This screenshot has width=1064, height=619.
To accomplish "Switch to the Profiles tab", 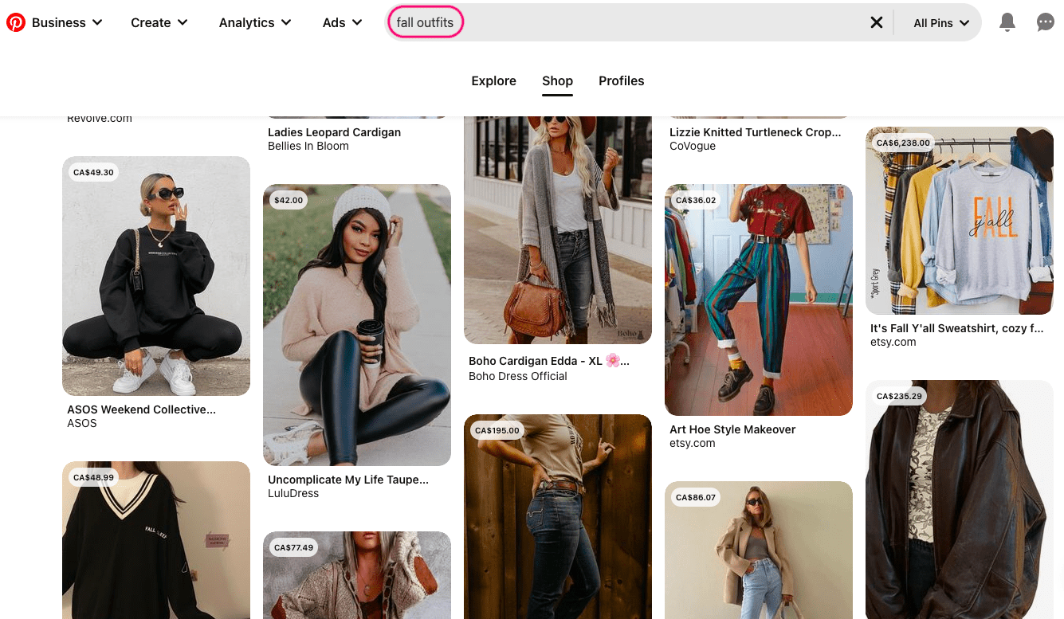I will pyautogui.click(x=621, y=80).
